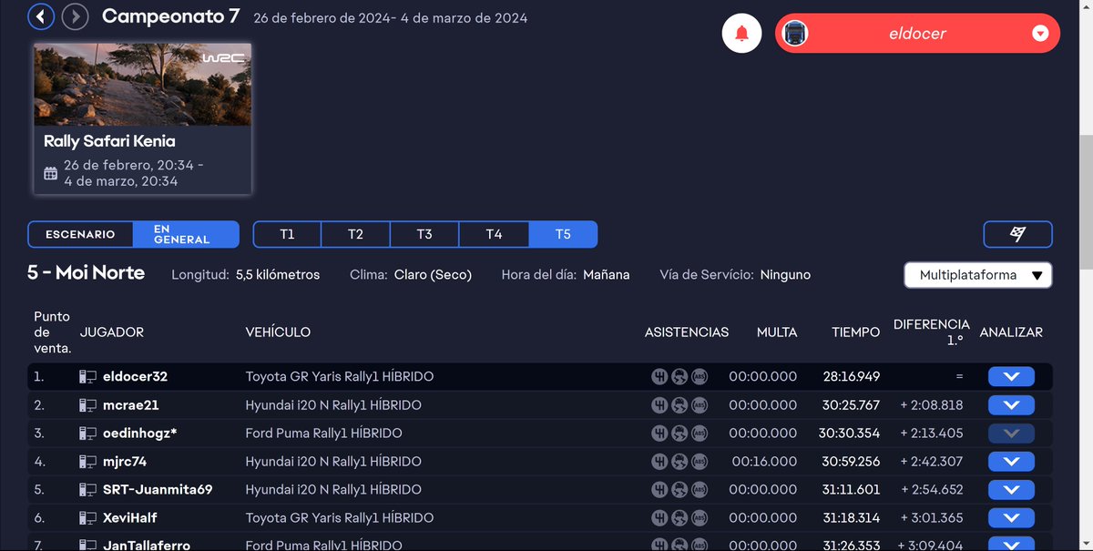Toggle the T4 stage view

pyautogui.click(x=494, y=234)
